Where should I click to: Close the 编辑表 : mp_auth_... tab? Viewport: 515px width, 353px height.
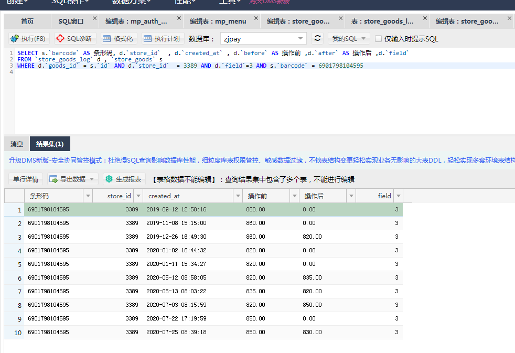(179, 18)
